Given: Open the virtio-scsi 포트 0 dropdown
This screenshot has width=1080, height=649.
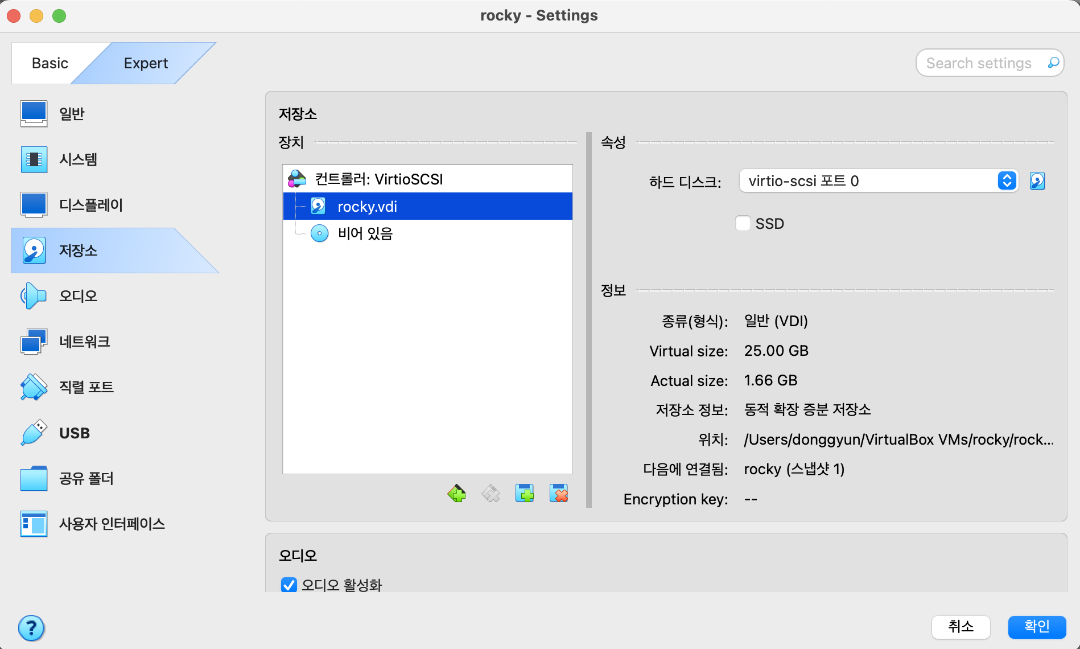Looking at the screenshot, I should point(879,181).
